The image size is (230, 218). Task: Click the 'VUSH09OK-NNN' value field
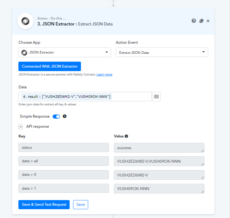(159, 188)
